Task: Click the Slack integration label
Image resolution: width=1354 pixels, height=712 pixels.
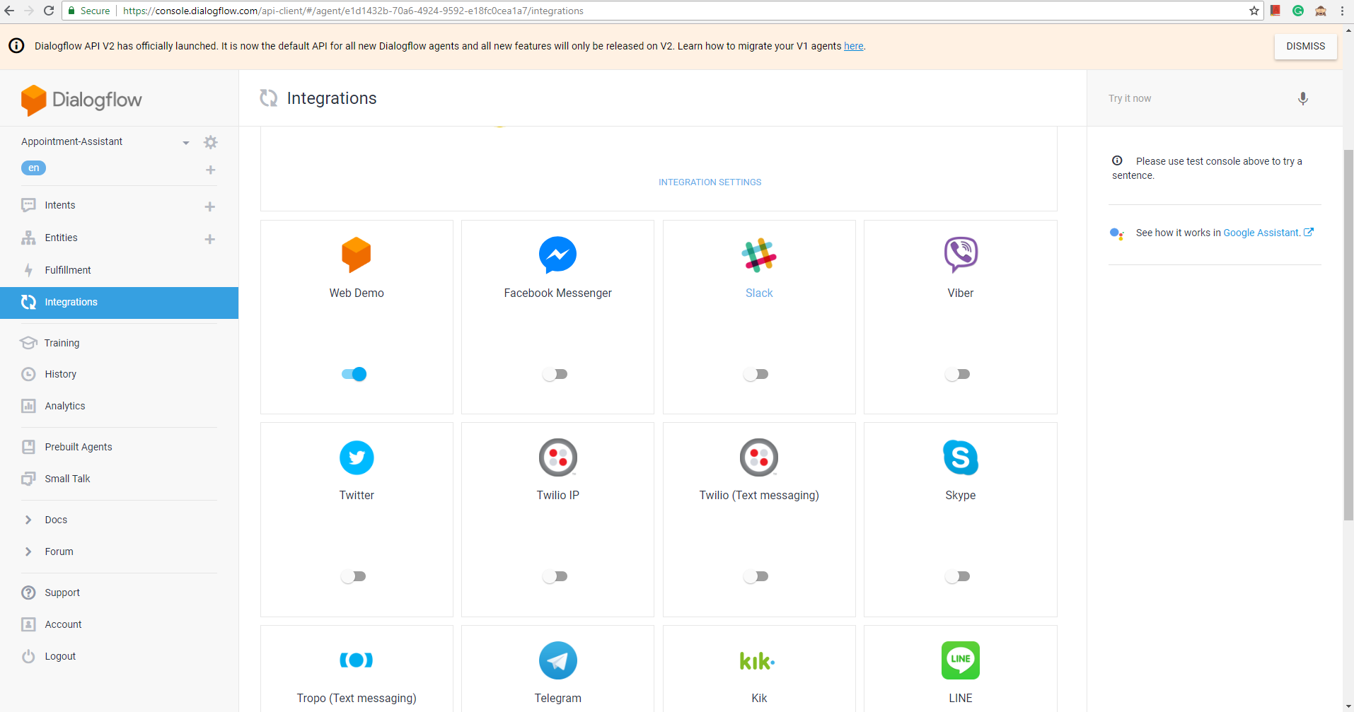Action: tap(759, 293)
